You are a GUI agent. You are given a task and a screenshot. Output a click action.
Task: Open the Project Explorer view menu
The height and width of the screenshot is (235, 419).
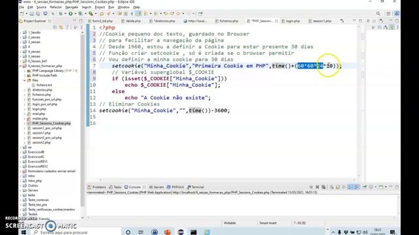[x=81, y=27]
